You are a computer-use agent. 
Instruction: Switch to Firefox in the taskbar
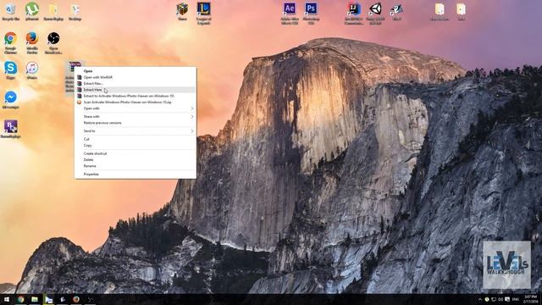coord(76,299)
